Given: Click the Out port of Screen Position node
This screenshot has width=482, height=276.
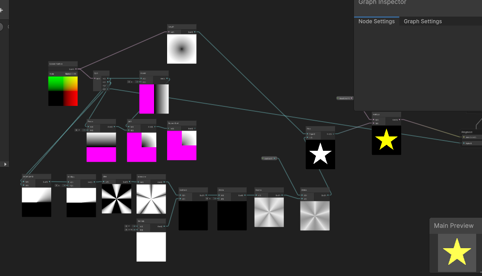Looking at the screenshot, I should [x=76, y=69].
